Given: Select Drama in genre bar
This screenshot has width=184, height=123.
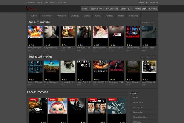Looking at the screenshot, I should click(x=87, y=16).
